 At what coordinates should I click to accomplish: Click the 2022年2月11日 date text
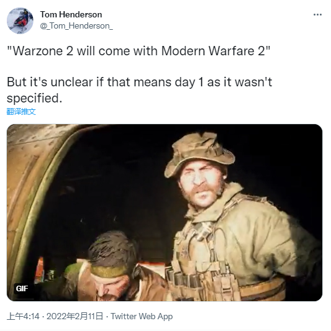coord(75,316)
